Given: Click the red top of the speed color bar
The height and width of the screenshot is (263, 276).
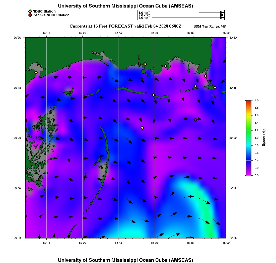Looking at the screenshot, I should [248, 101].
